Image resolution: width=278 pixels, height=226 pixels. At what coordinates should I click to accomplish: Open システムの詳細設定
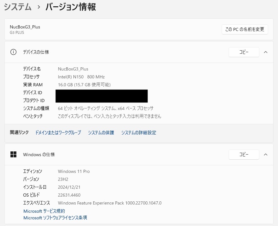pyautogui.click(x=138, y=132)
